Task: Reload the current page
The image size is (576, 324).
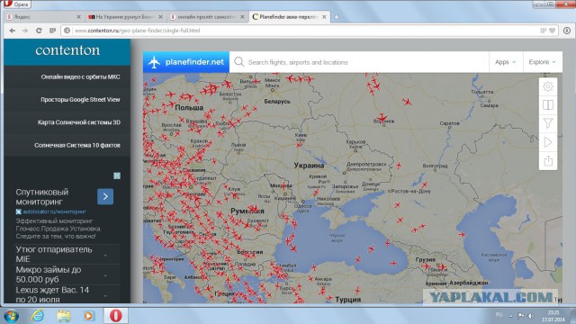Action: (39, 31)
